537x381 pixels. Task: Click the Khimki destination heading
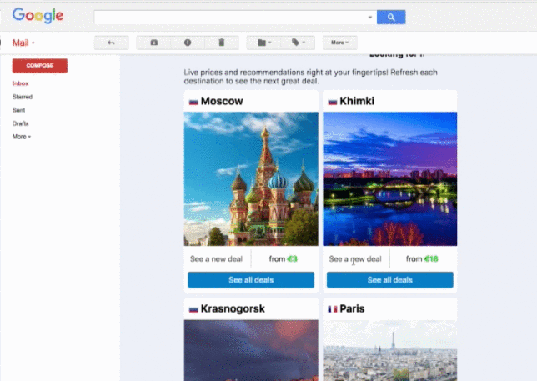[x=357, y=101]
